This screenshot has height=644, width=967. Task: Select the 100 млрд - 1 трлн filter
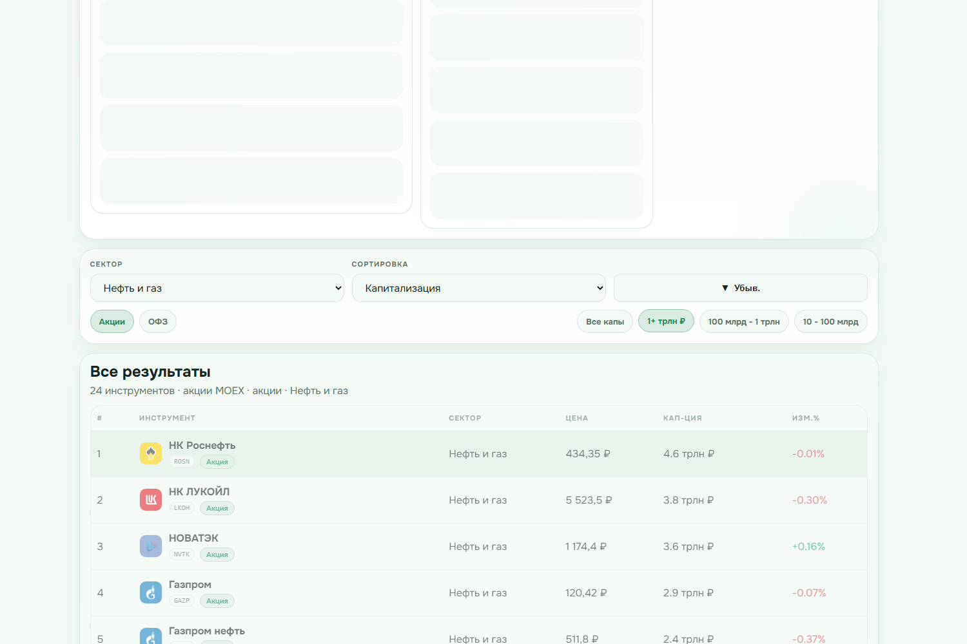click(x=744, y=321)
